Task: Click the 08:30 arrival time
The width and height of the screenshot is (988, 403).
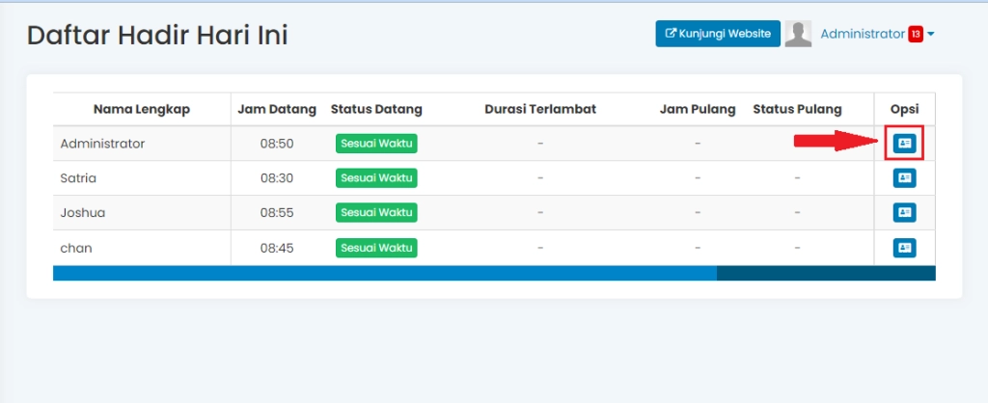Action: pyautogui.click(x=277, y=178)
